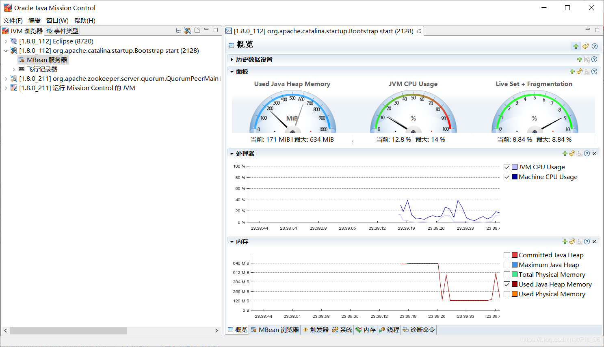Viewport: 604px width, 347px height.
Task: Open help for 处理器 section
Action: coord(587,153)
